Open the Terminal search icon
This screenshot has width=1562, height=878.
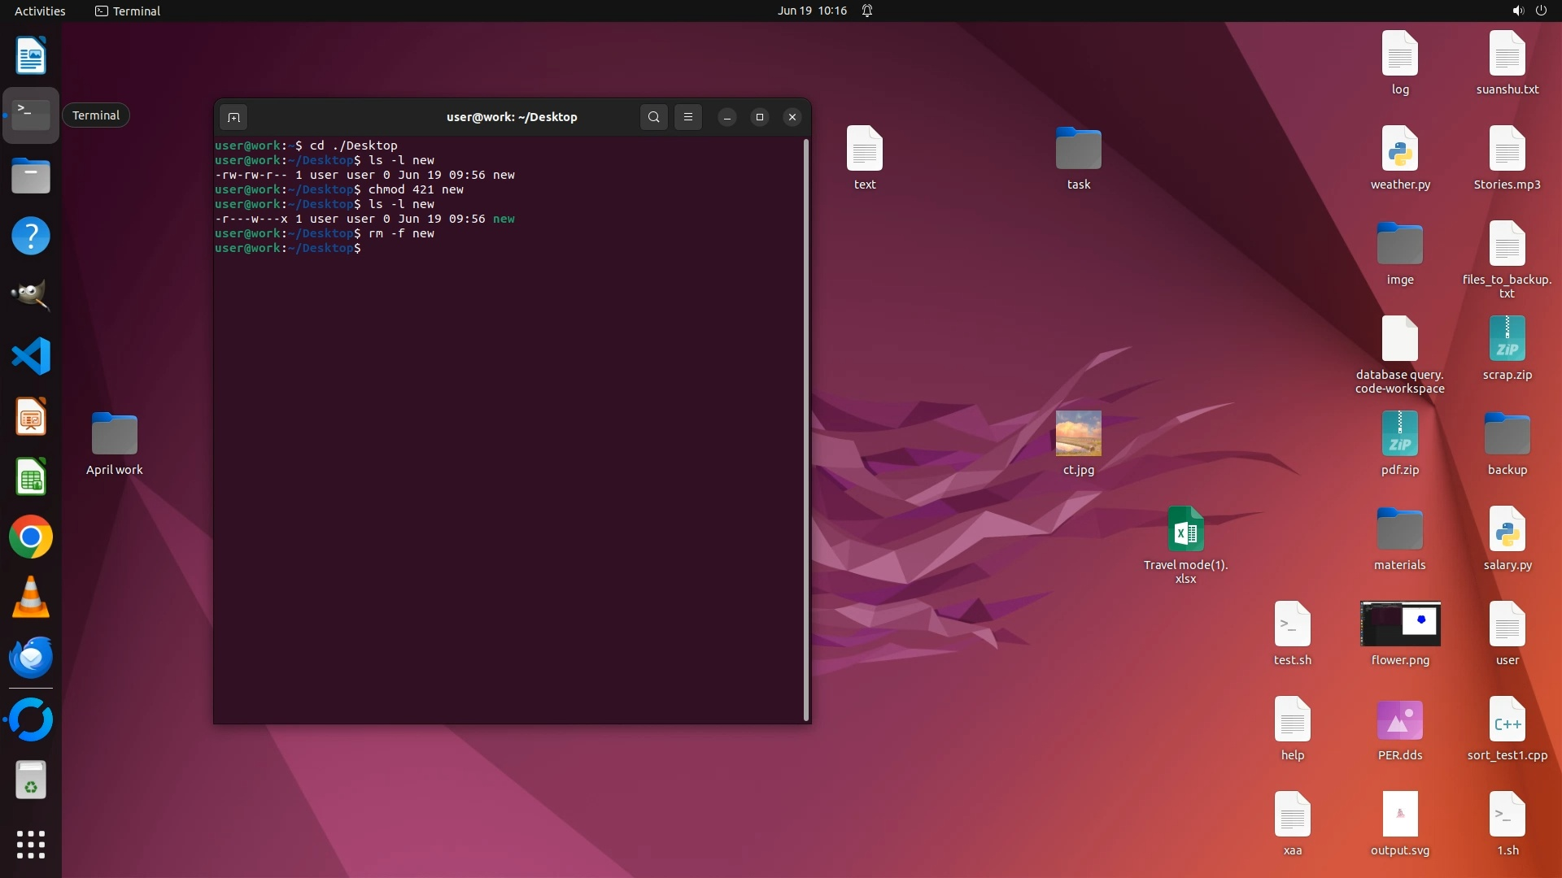(x=653, y=117)
